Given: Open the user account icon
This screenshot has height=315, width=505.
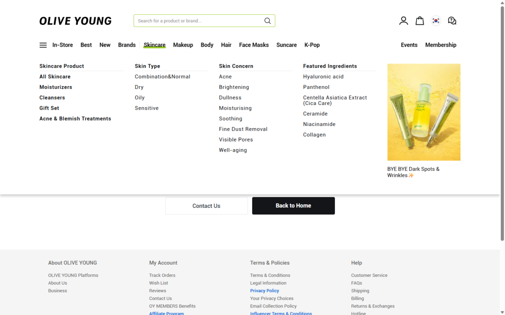Looking at the screenshot, I should coord(403,21).
